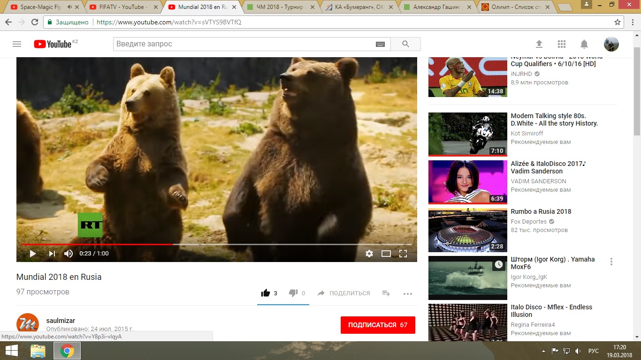Viewport: 641px width, 360px height.
Task: Toggle theater mode in player
Action: coord(386,254)
